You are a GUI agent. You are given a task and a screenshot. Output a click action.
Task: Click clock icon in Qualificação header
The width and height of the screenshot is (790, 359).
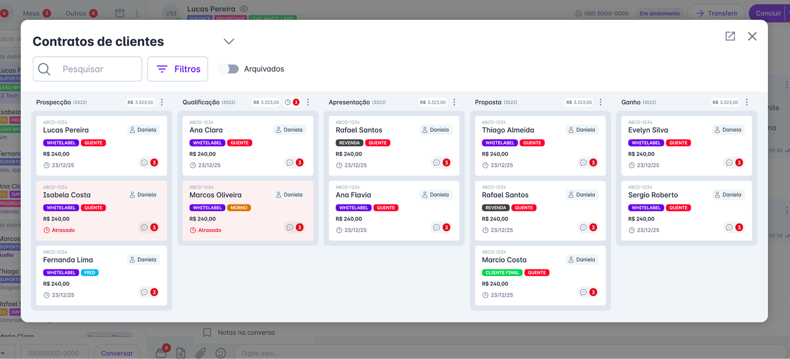click(288, 102)
